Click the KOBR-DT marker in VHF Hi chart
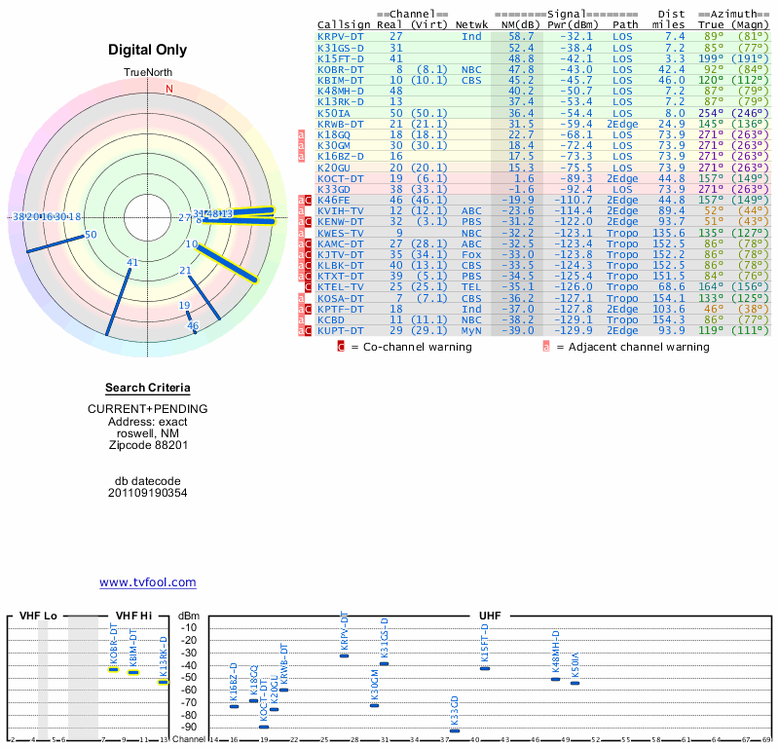This screenshot has height=748, width=779. [x=113, y=669]
